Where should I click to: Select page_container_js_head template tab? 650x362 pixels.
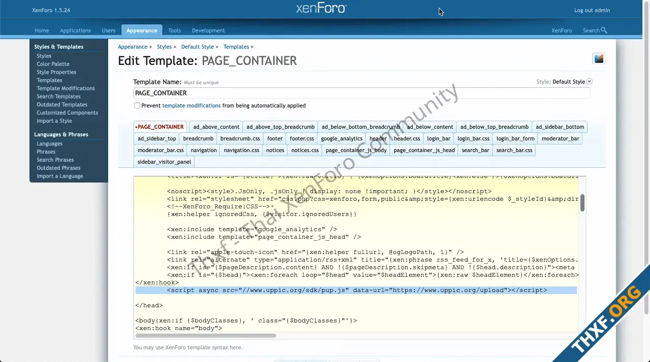[x=424, y=150]
